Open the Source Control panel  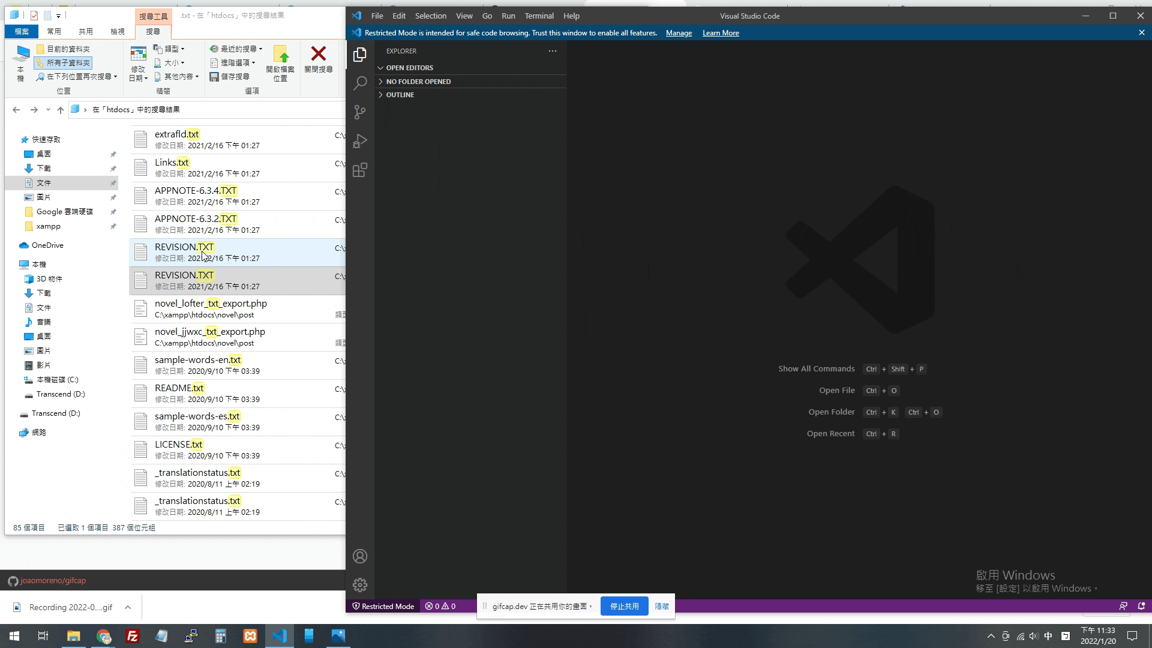[x=359, y=112]
